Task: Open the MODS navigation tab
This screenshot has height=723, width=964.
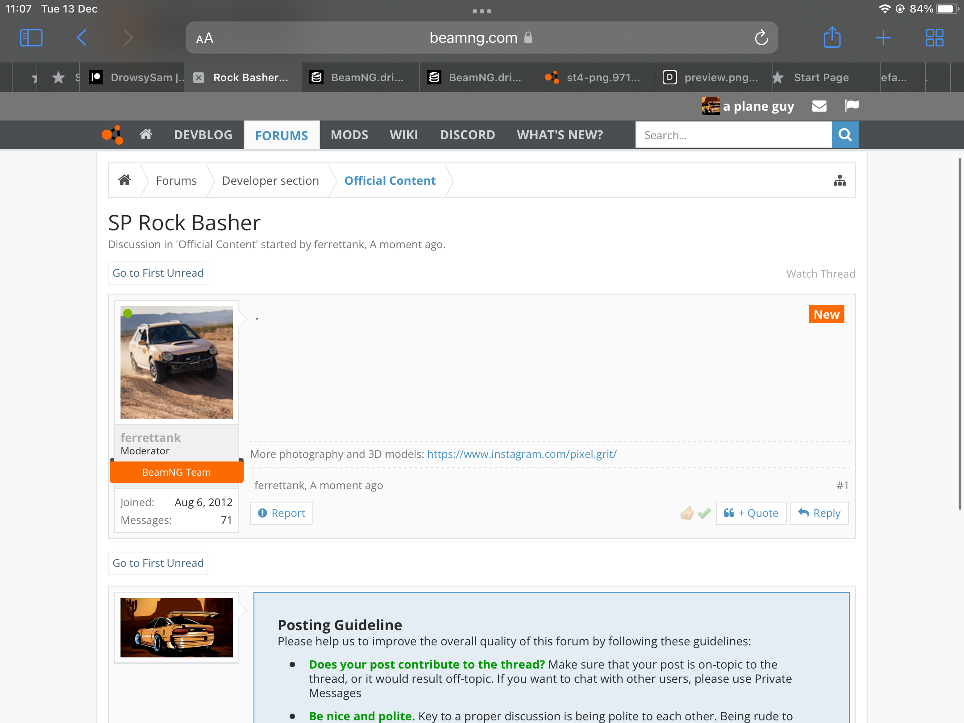Action: pyautogui.click(x=349, y=135)
